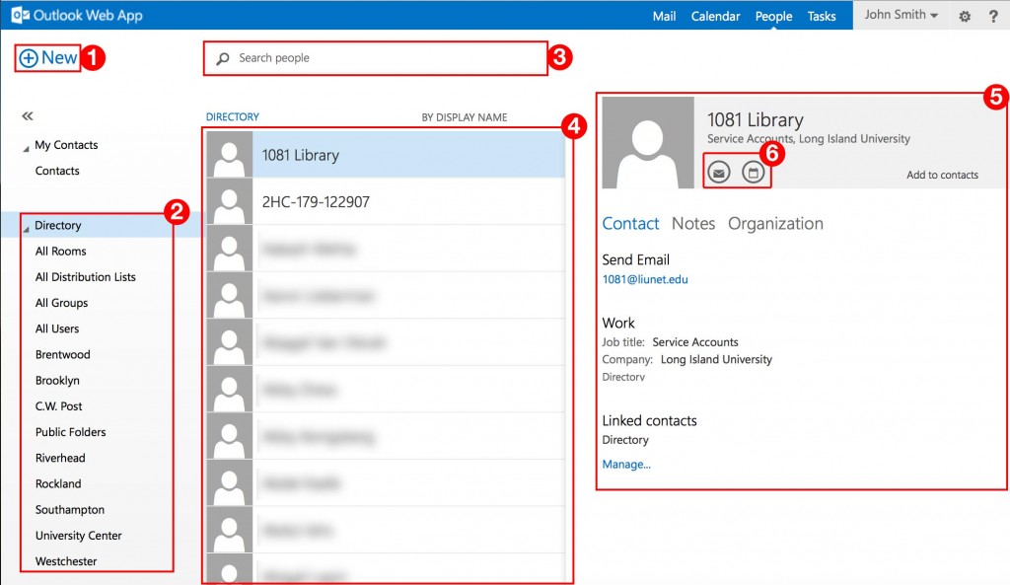This screenshot has width=1010, height=585.
Task: Click the New contact button
Action: [x=48, y=58]
